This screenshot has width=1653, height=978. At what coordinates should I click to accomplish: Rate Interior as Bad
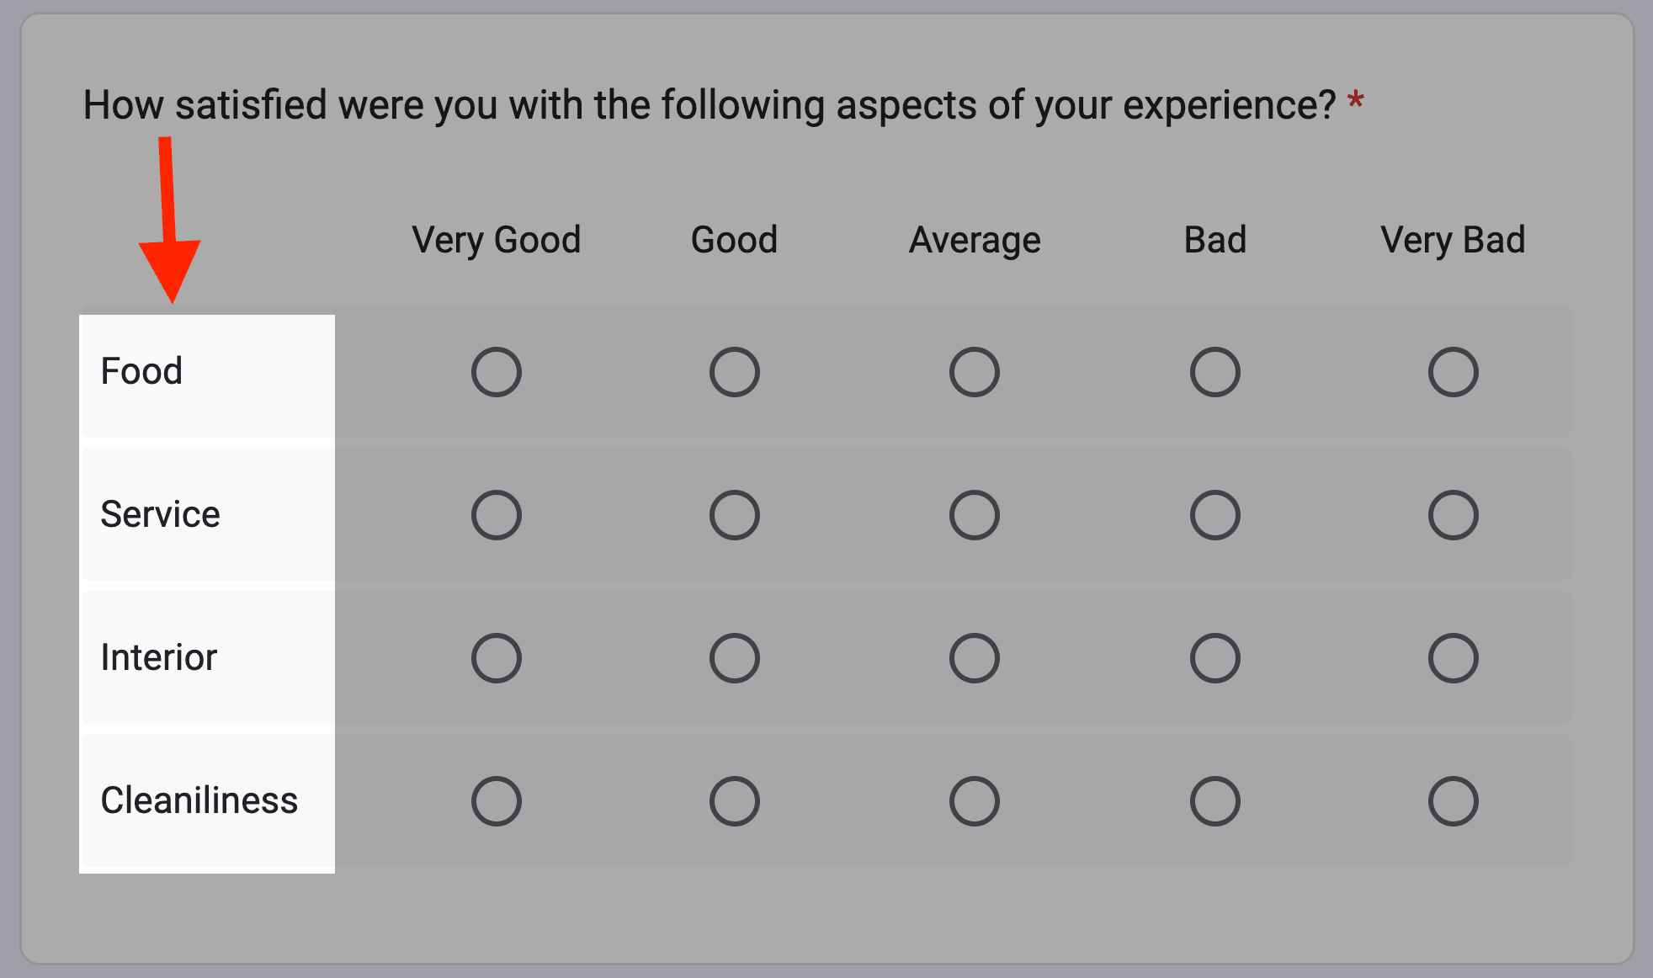point(1215,657)
